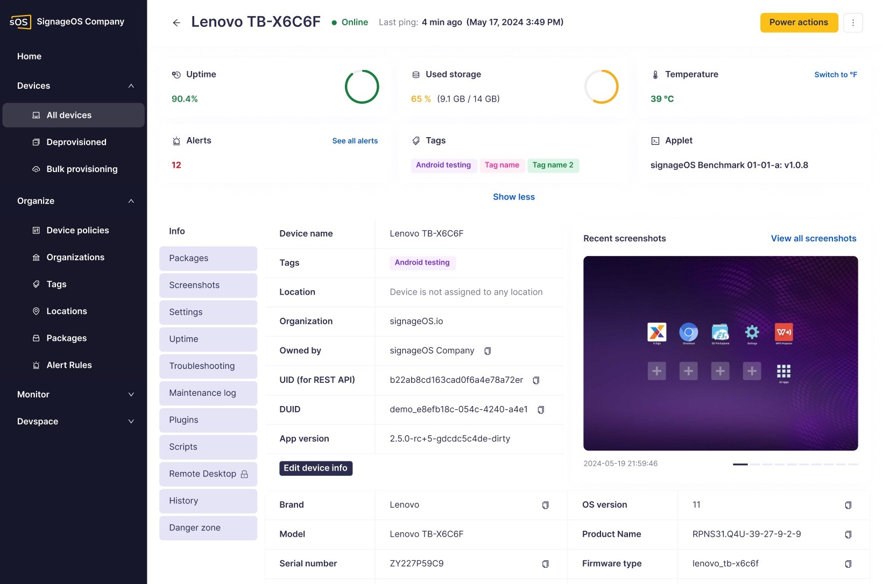The height and width of the screenshot is (584, 883).
Task: Open the Danger zone tab
Action: tap(208, 528)
